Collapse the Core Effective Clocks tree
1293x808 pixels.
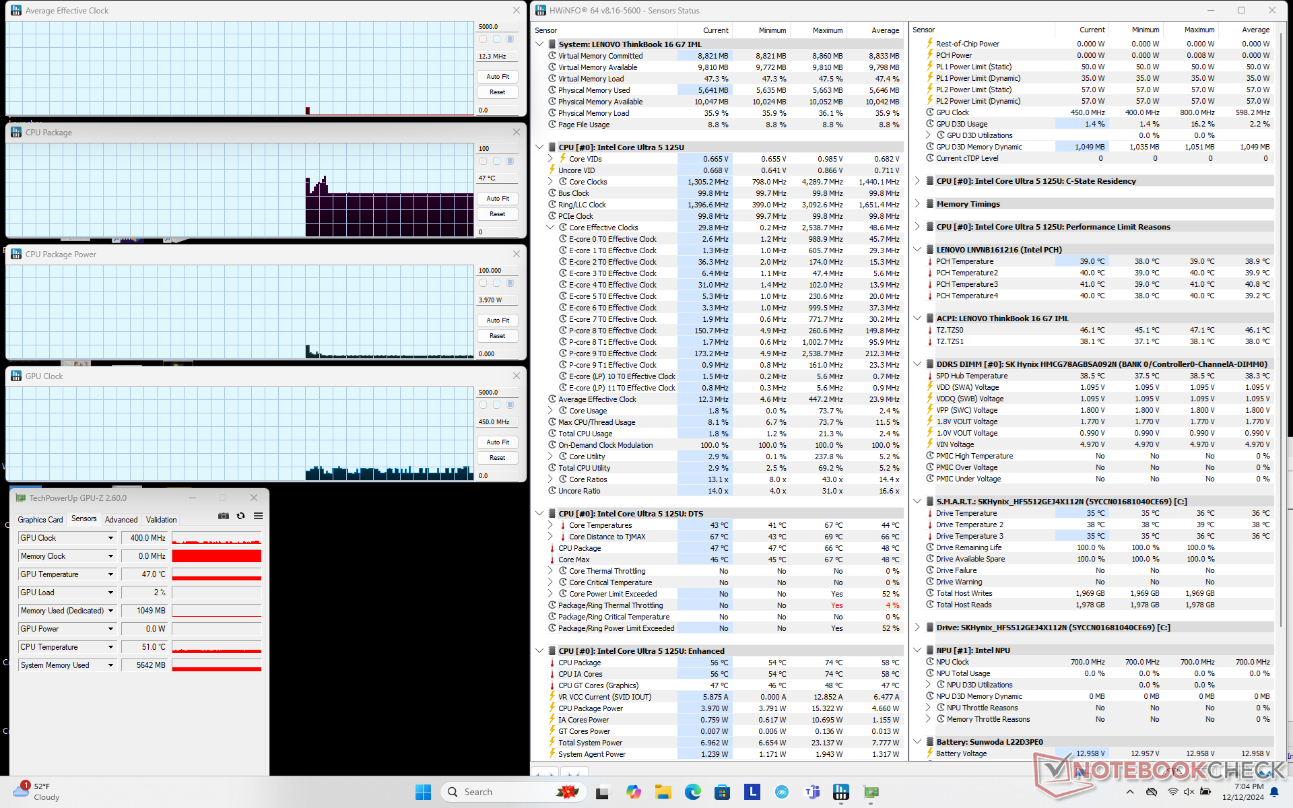point(550,228)
